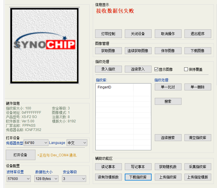Click the 获取随机数 button
This screenshot has width=217, height=188.
pyautogui.click(x=168, y=167)
